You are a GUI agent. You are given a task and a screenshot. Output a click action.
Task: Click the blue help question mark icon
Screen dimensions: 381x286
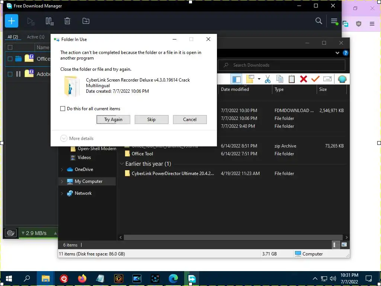coord(345,53)
